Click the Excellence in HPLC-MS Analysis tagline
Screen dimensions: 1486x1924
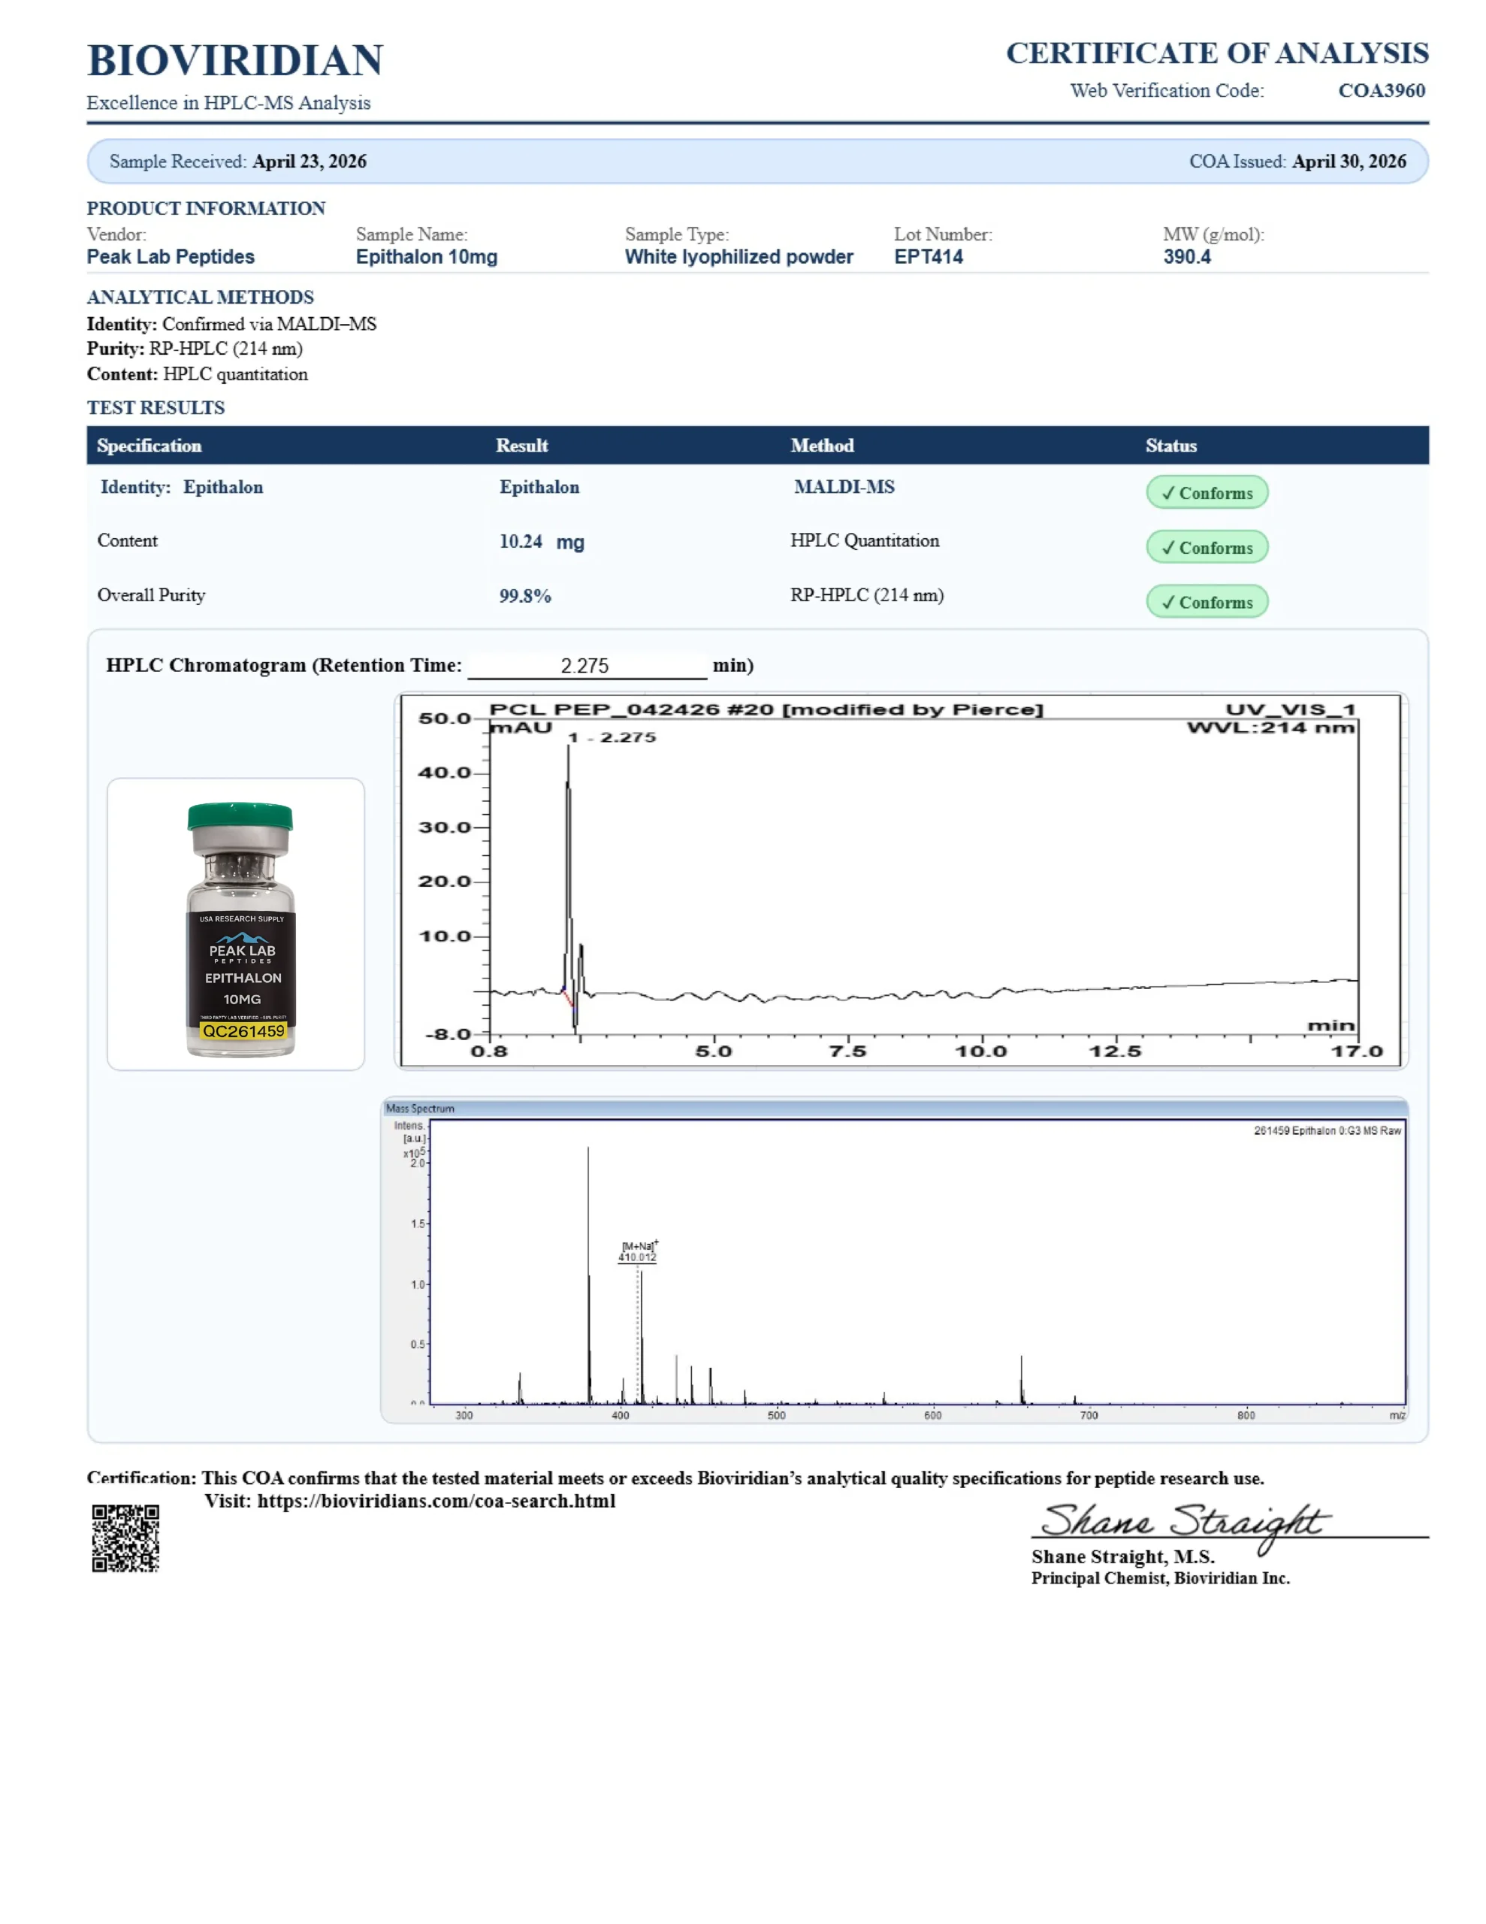point(228,103)
